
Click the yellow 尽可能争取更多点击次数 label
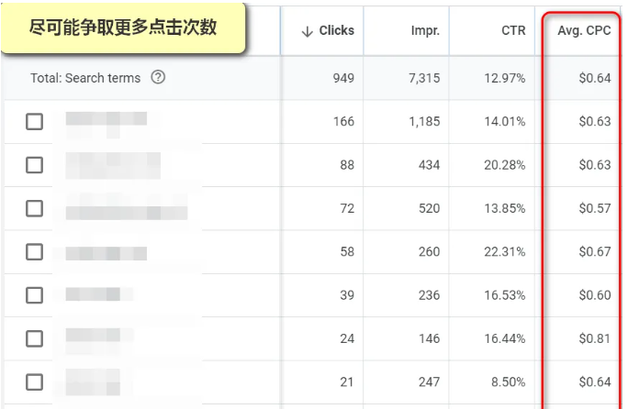(x=123, y=28)
